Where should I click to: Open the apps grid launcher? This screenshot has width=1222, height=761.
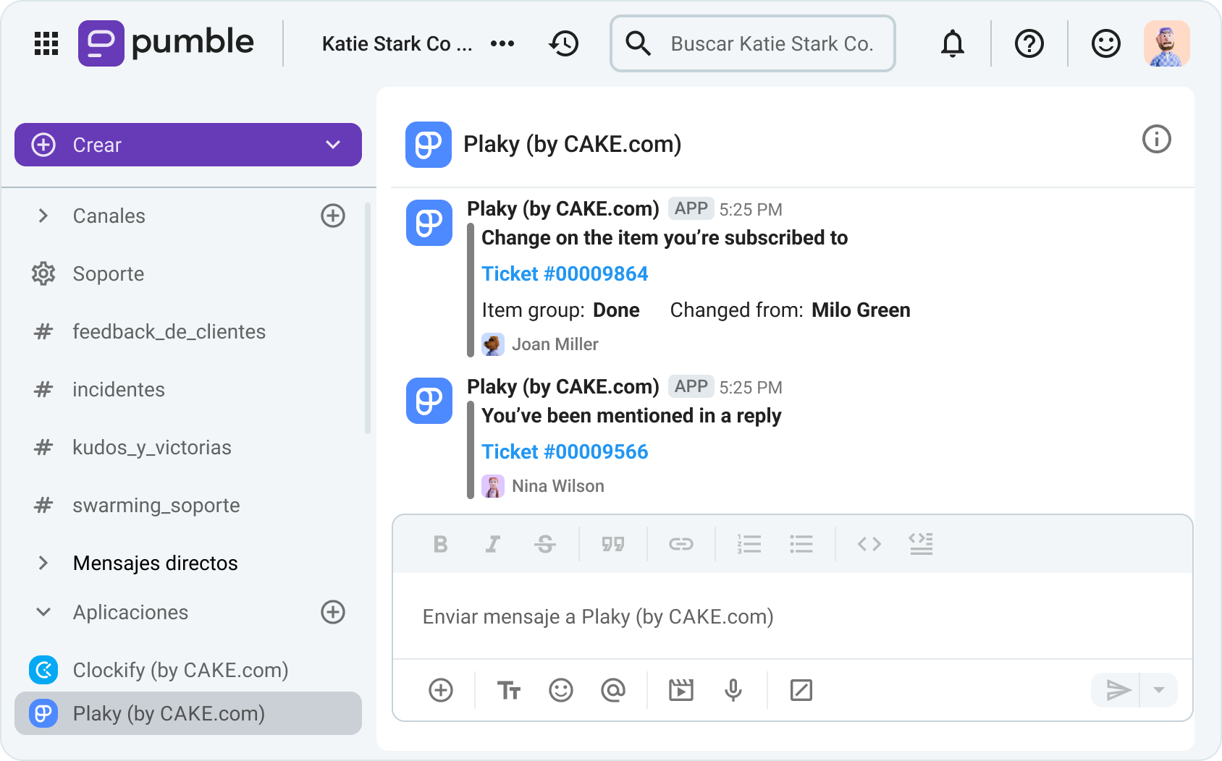click(45, 43)
